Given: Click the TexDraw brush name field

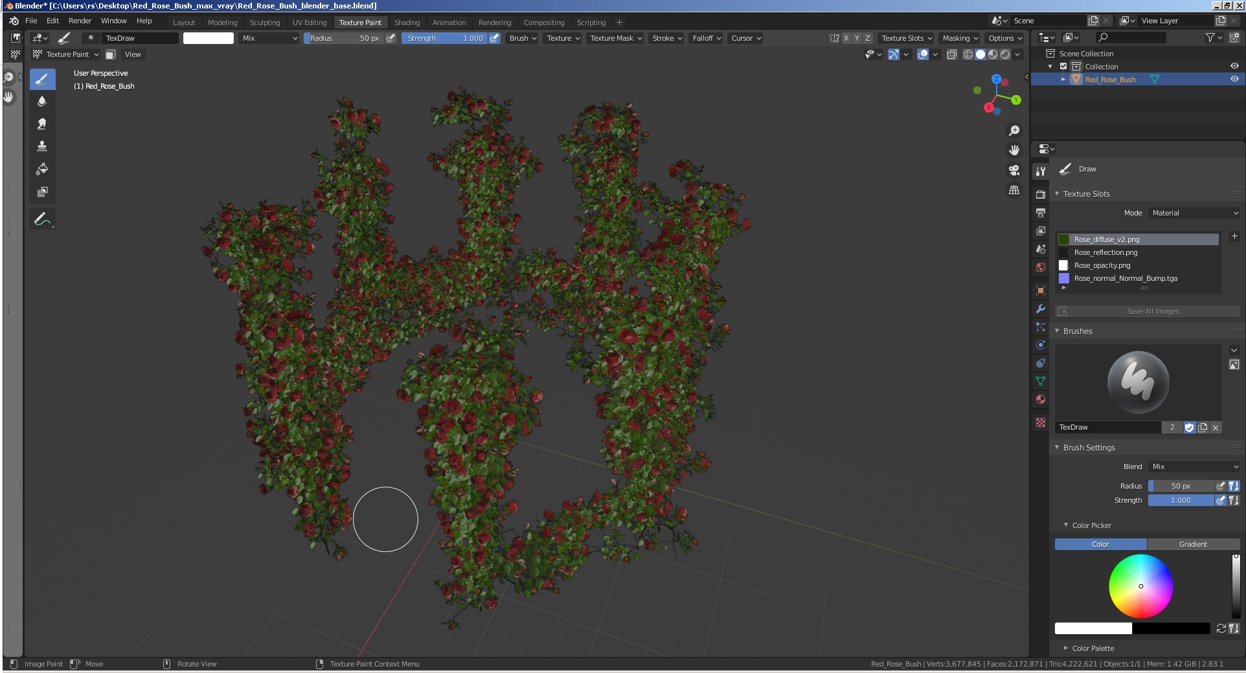Looking at the screenshot, I should tap(1107, 427).
